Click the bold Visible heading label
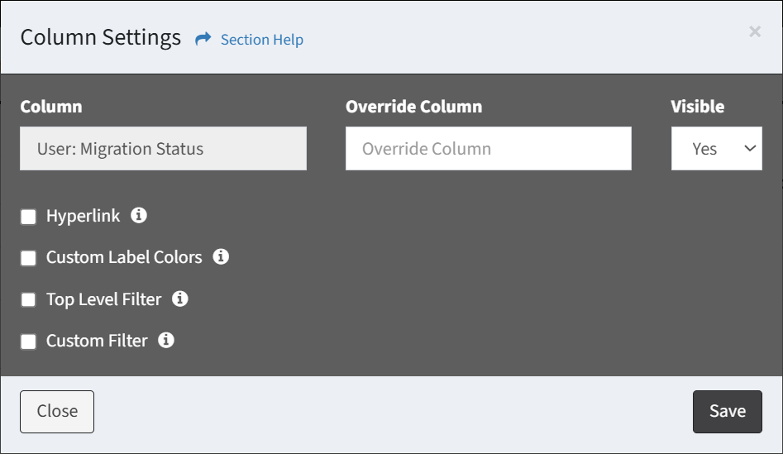Viewport: 783px width, 454px height. coord(697,107)
